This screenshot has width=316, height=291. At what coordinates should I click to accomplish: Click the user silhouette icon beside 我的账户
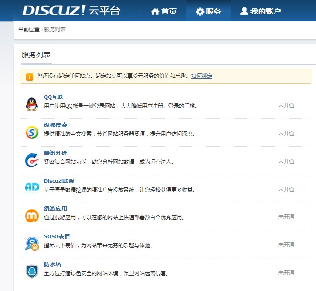(x=244, y=11)
